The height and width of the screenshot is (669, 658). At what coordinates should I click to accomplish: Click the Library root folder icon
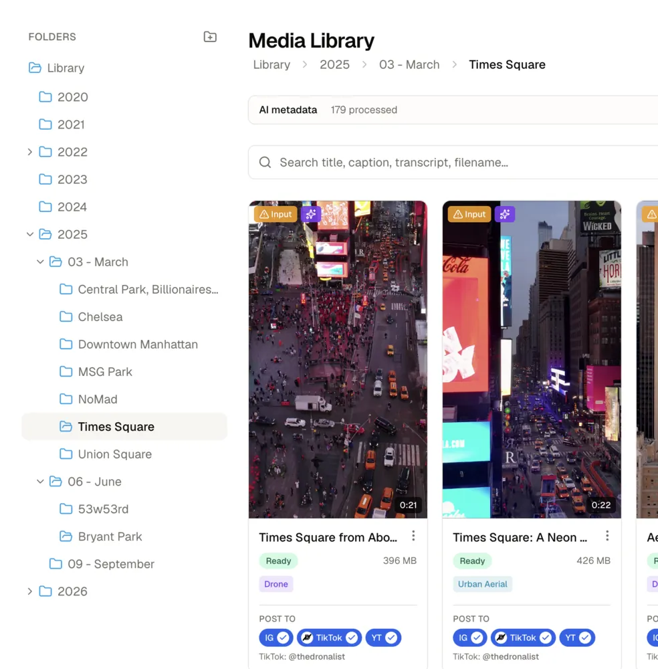click(x=35, y=68)
